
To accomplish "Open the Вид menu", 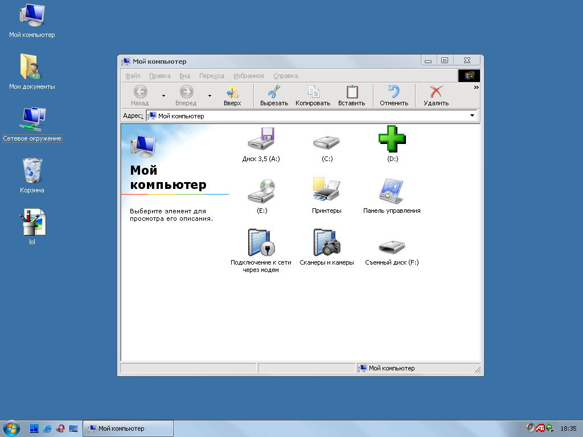I will (185, 76).
